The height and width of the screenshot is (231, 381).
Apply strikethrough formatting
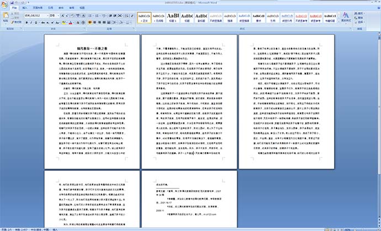(43, 23)
